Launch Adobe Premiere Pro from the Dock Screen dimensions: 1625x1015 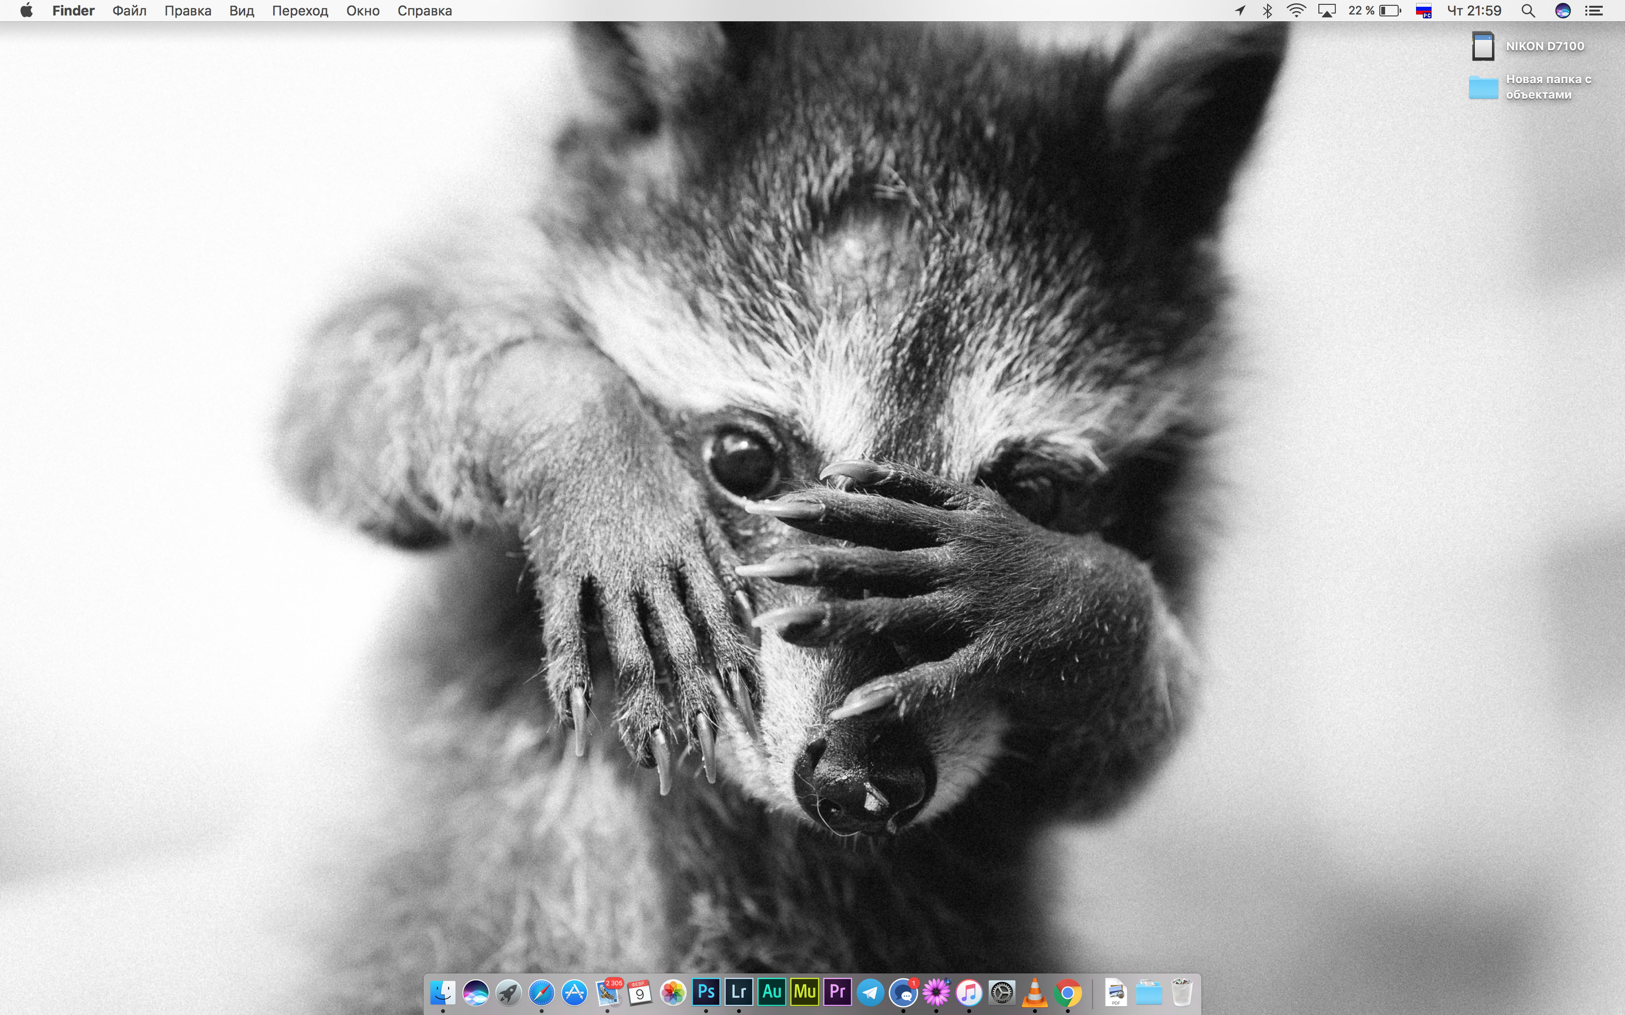[x=837, y=991]
